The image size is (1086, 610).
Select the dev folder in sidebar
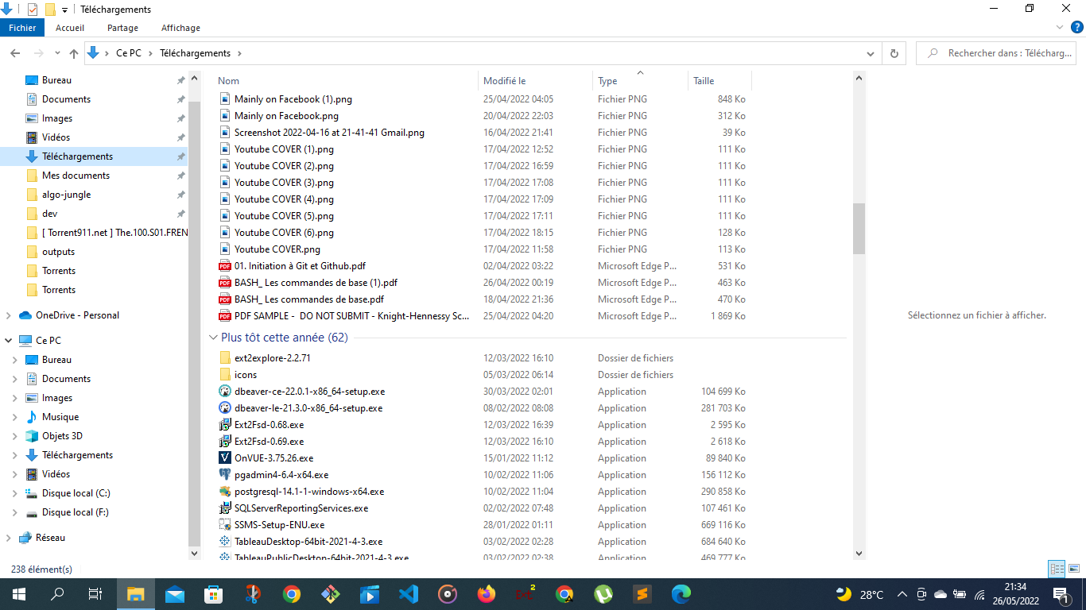coord(49,214)
